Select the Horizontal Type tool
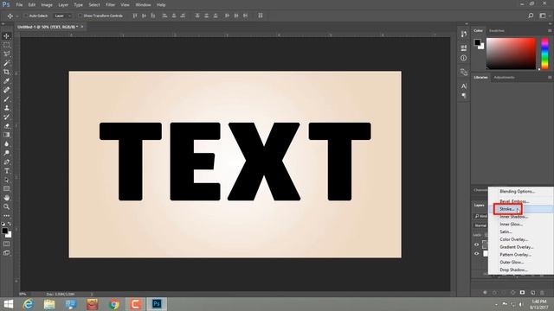 coord(6,171)
